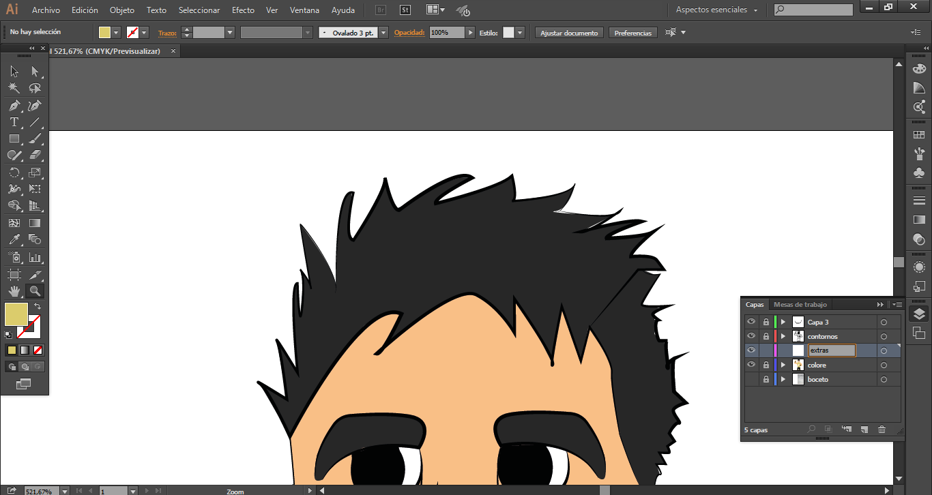Switch to Mesas de trabajo tab
Viewport: 932px width, 495px height.
point(800,305)
